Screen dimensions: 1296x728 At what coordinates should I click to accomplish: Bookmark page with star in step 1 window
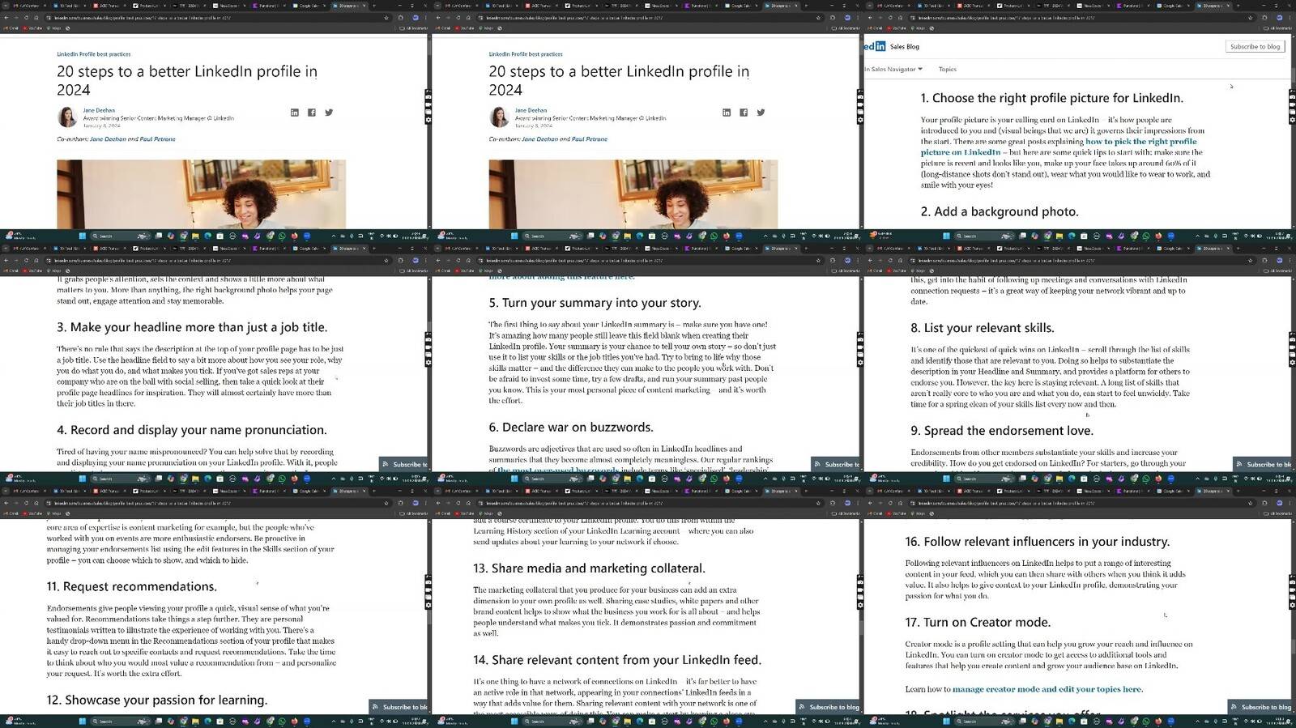(1251, 17)
